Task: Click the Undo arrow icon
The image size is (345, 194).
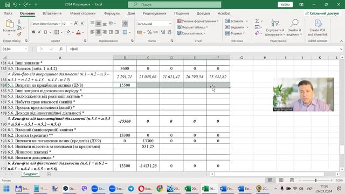Action: [x=15, y=4]
